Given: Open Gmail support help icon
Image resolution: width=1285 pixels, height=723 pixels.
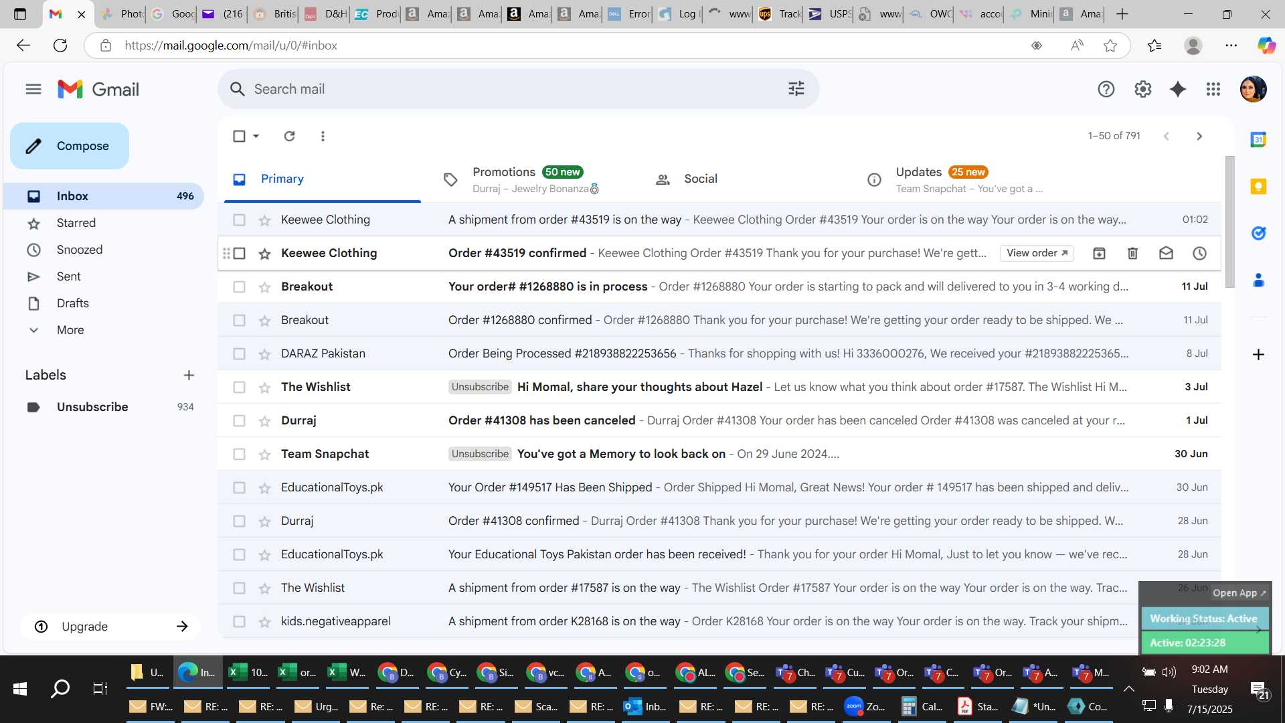Looking at the screenshot, I should pyautogui.click(x=1106, y=89).
